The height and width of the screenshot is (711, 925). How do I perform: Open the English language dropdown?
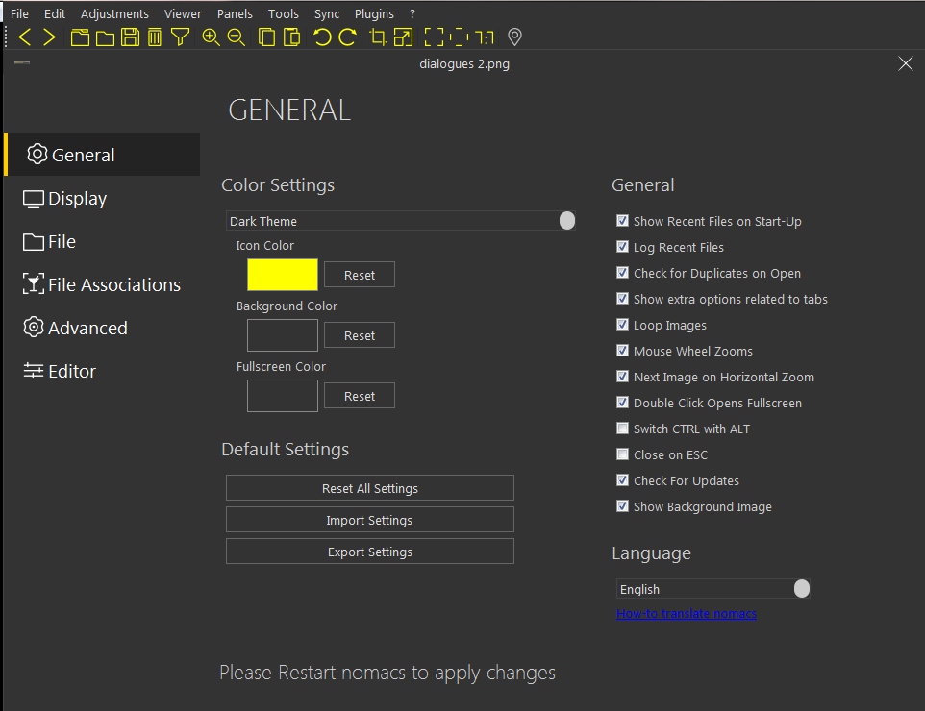pyautogui.click(x=713, y=588)
